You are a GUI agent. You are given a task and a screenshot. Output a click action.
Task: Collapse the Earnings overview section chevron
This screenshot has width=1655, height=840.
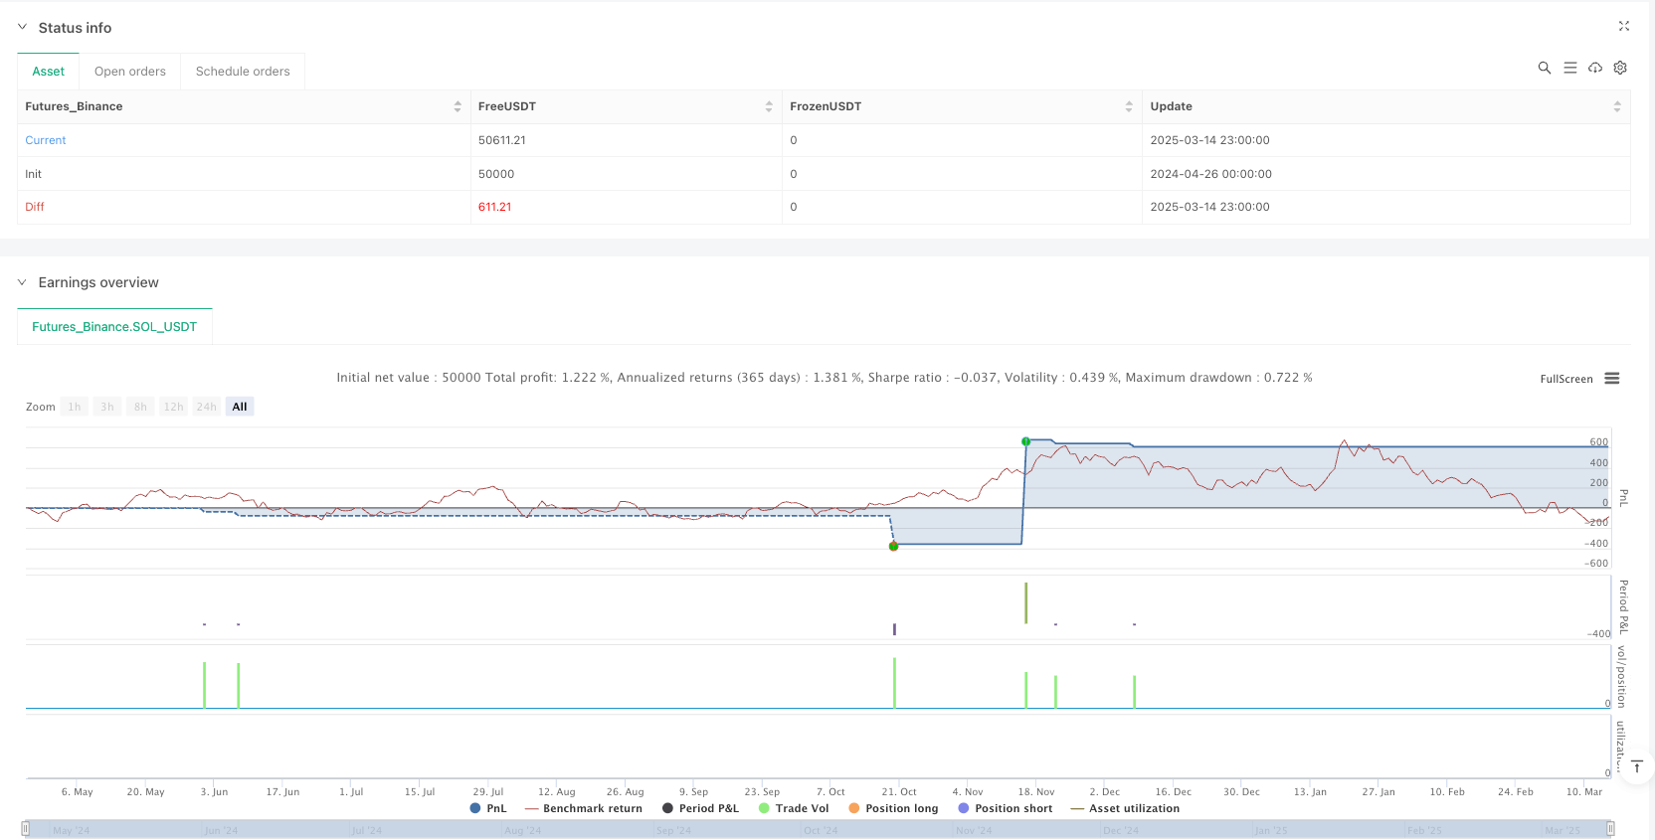(x=22, y=282)
